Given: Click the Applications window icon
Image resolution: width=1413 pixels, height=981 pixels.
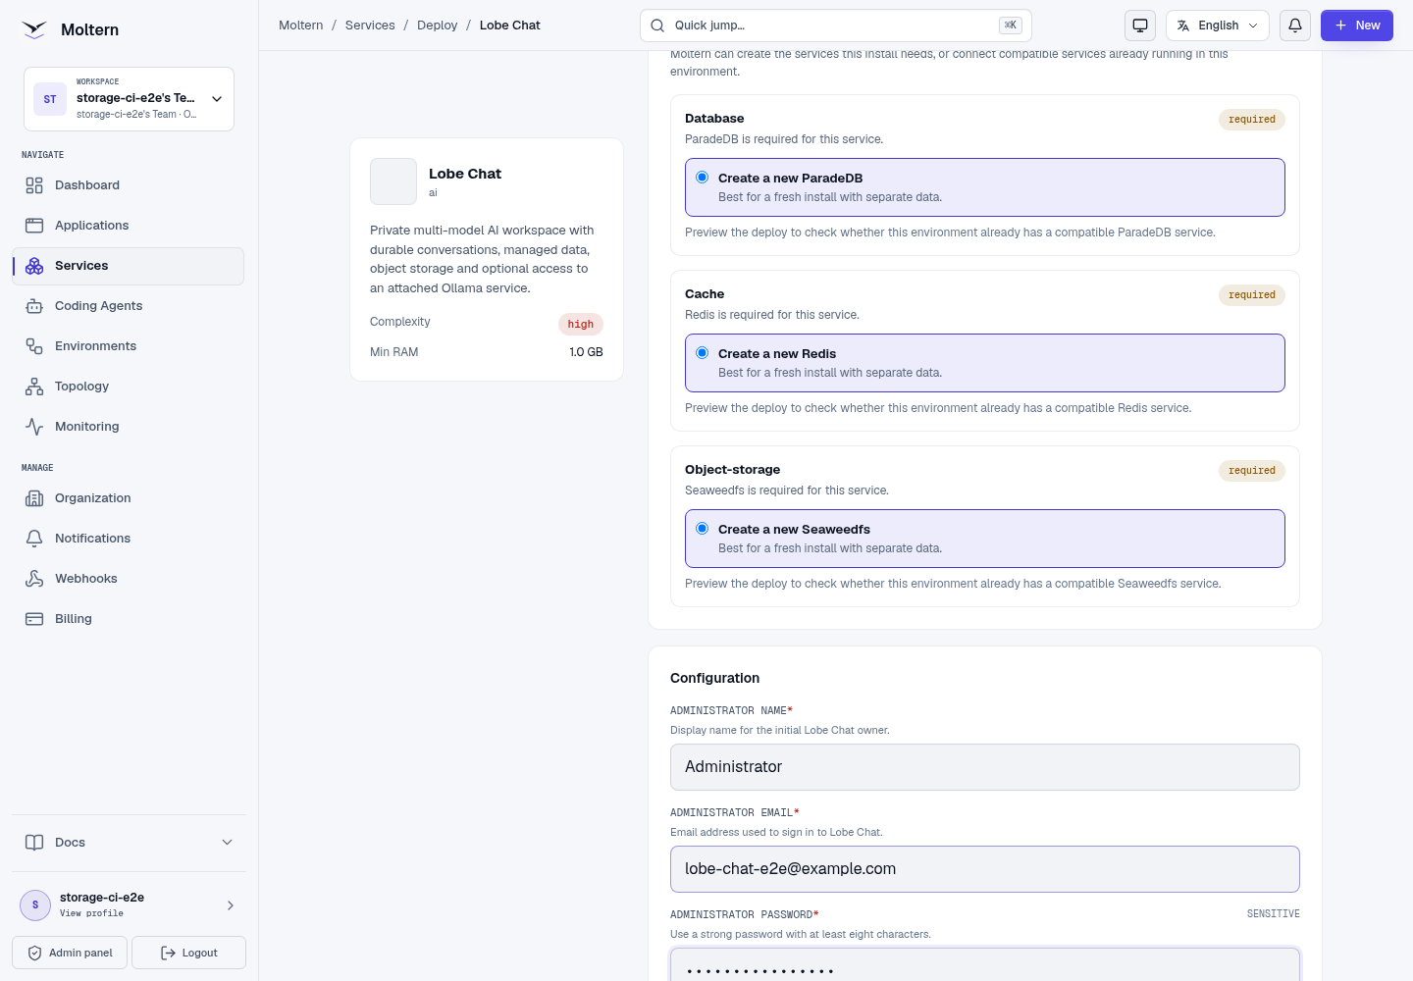Looking at the screenshot, I should [34, 226].
